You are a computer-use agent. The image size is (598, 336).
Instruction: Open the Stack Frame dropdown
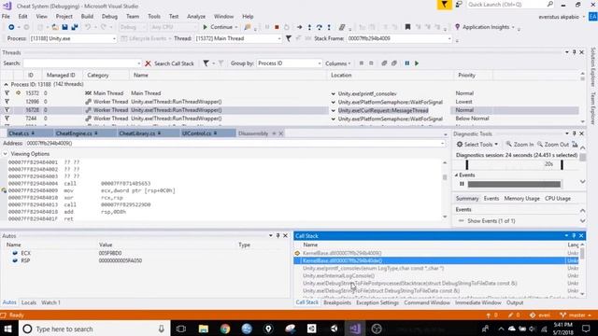point(399,38)
